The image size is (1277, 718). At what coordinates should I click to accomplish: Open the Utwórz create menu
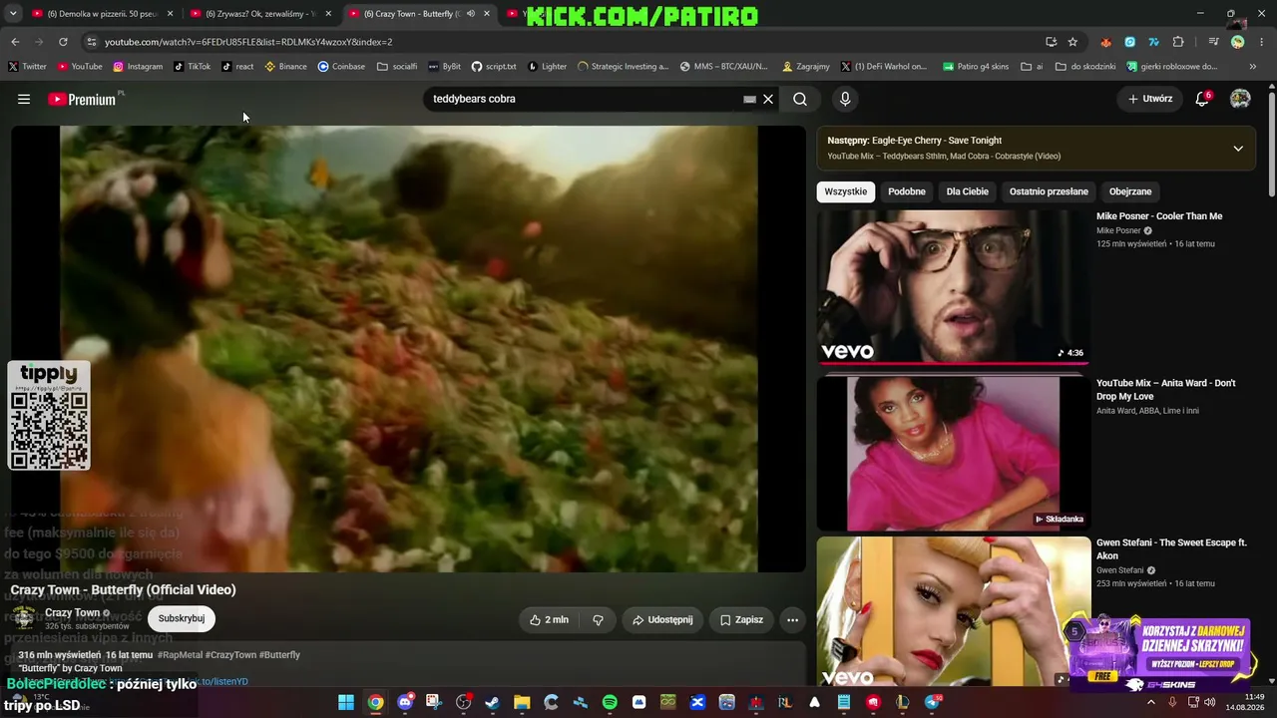pyautogui.click(x=1150, y=99)
